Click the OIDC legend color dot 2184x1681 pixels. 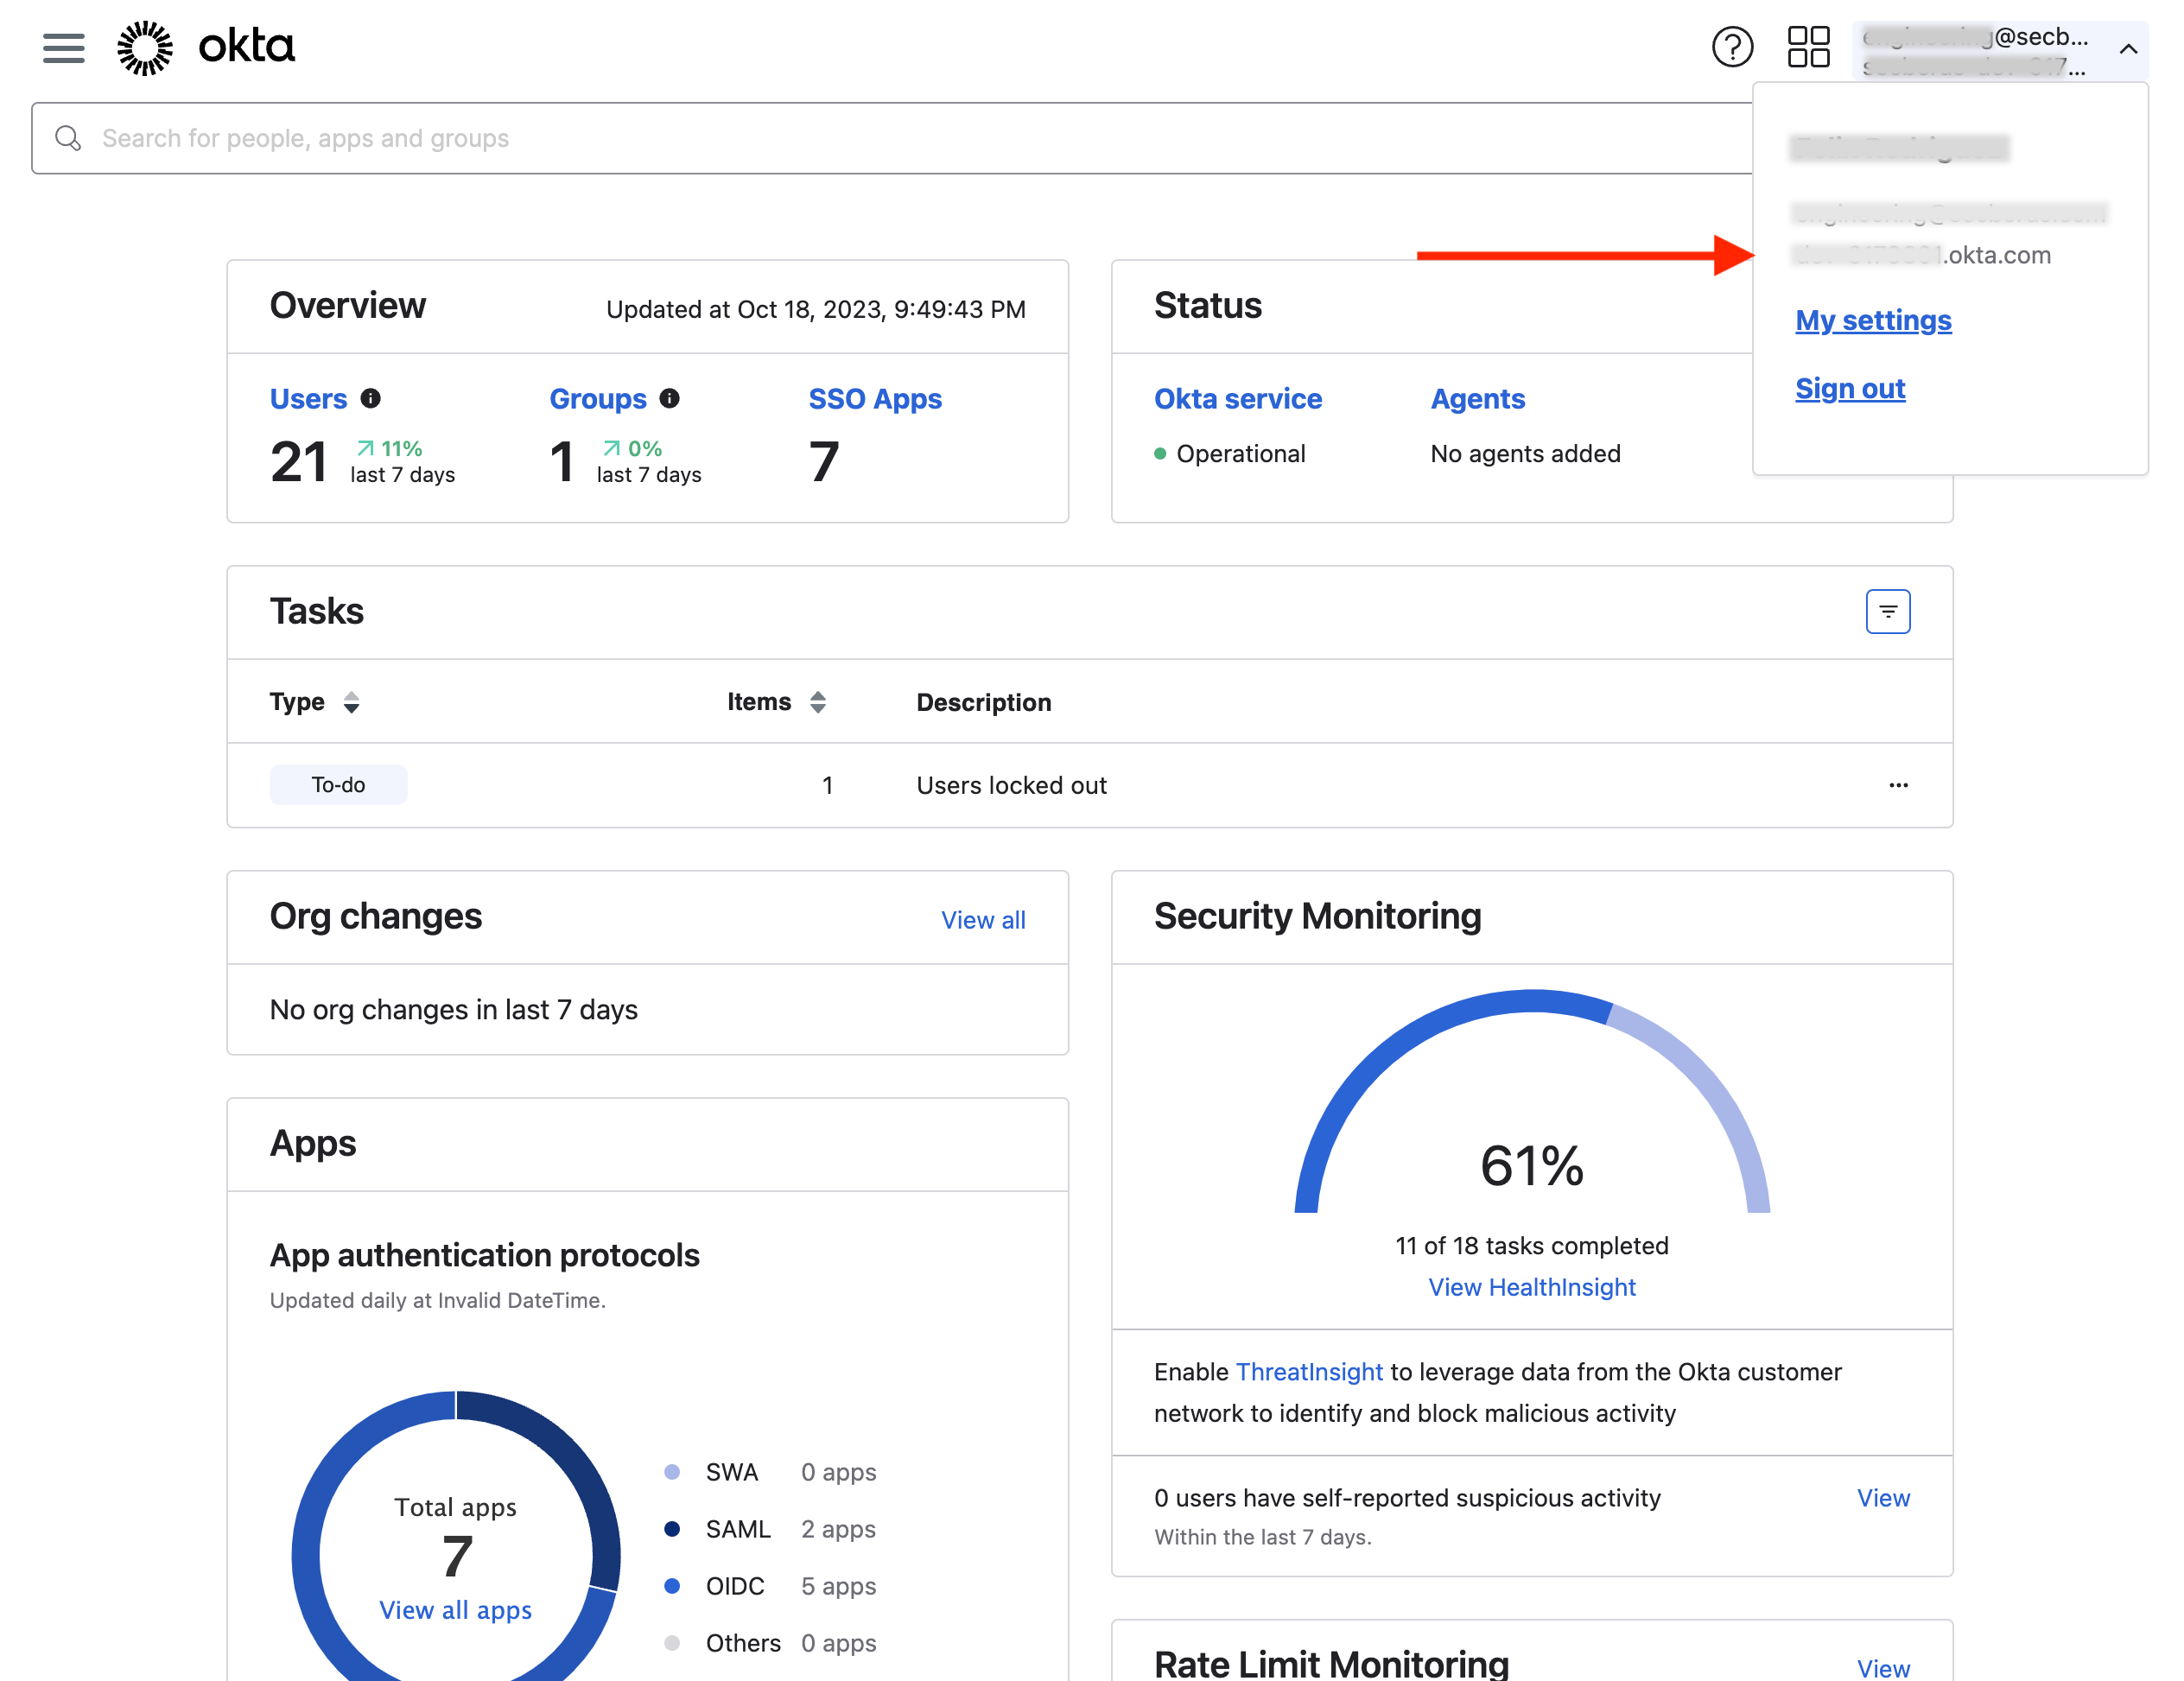click(672, 1586)
